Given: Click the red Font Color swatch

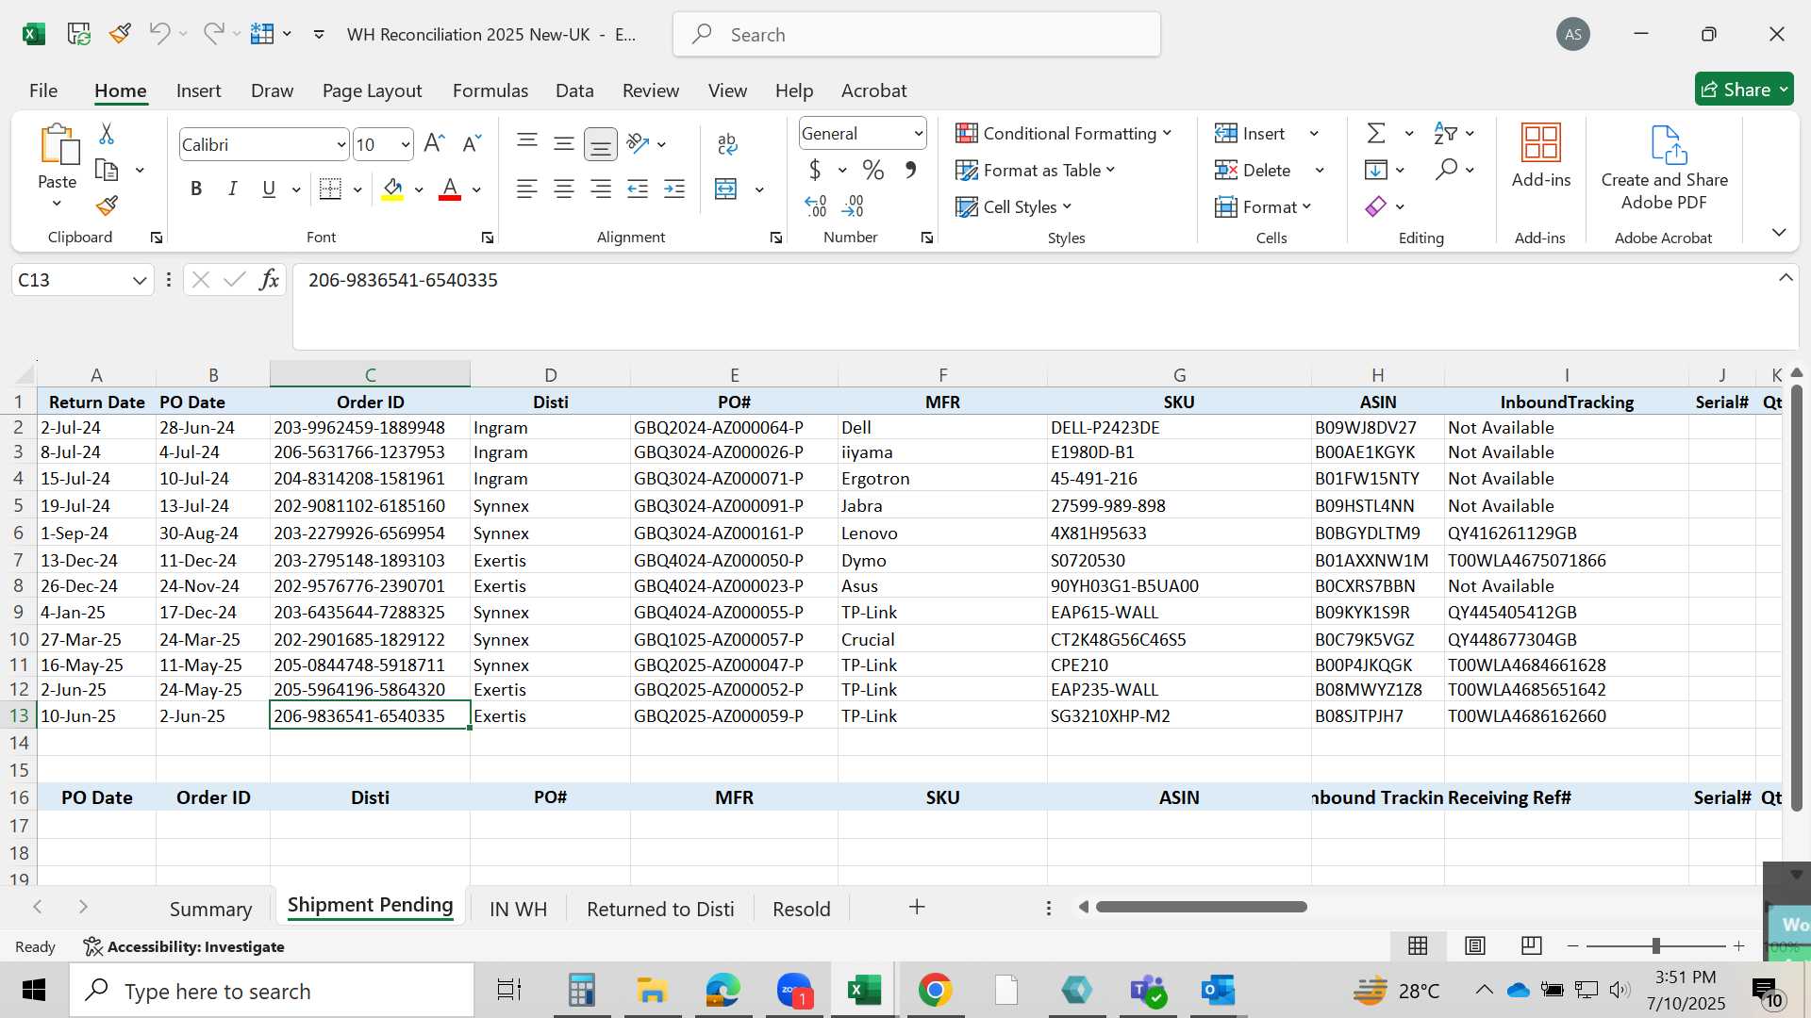Looking at the screenshot, I should coord(450,189).
